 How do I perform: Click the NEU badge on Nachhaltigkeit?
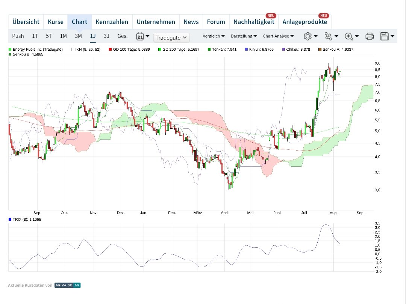point(271,16)
